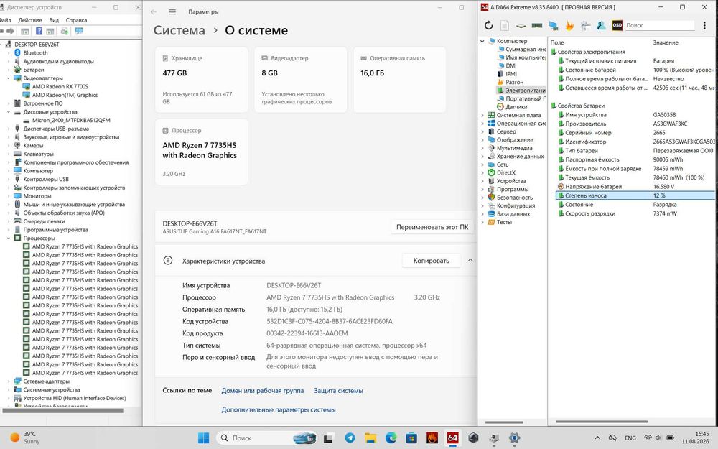Open File Explorer from the taskbar
This screenshot has height=449, width=718.
pos(370,438)
